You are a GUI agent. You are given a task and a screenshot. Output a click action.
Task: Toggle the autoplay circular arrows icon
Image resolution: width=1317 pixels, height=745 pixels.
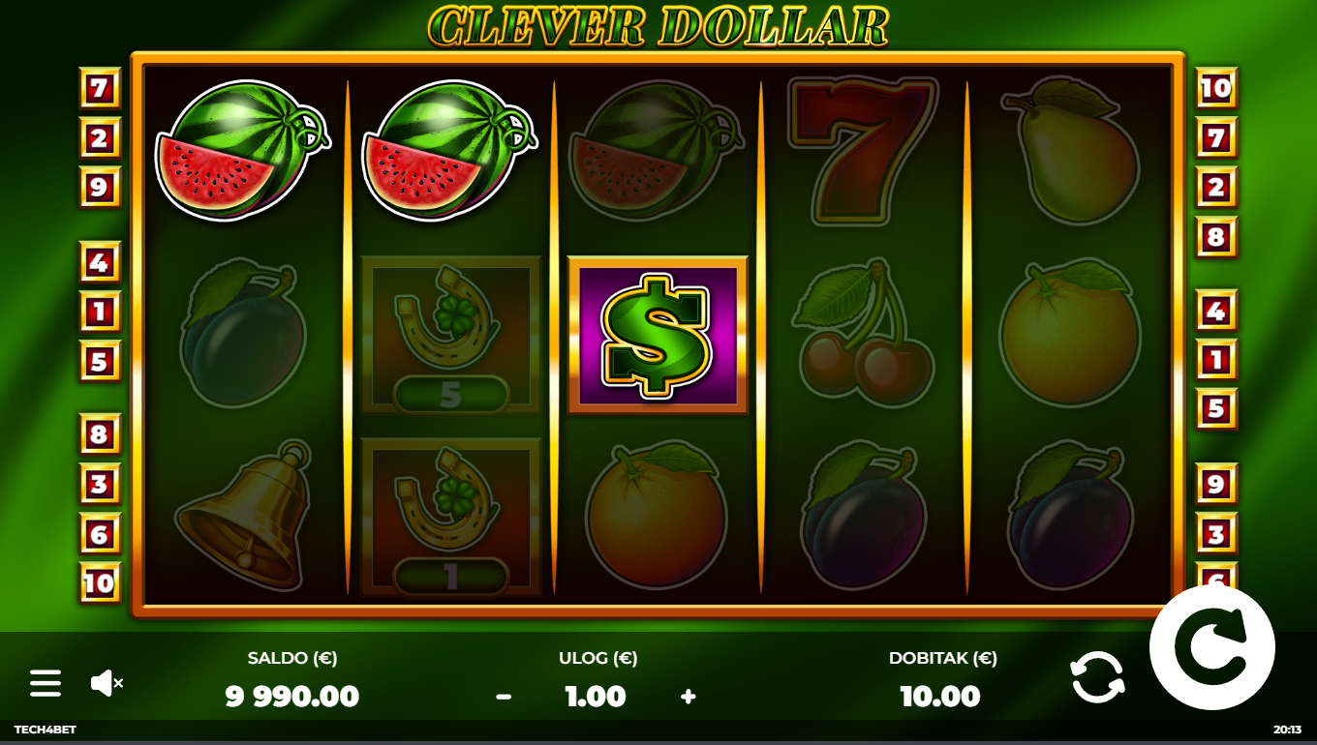click(1097, 676)
